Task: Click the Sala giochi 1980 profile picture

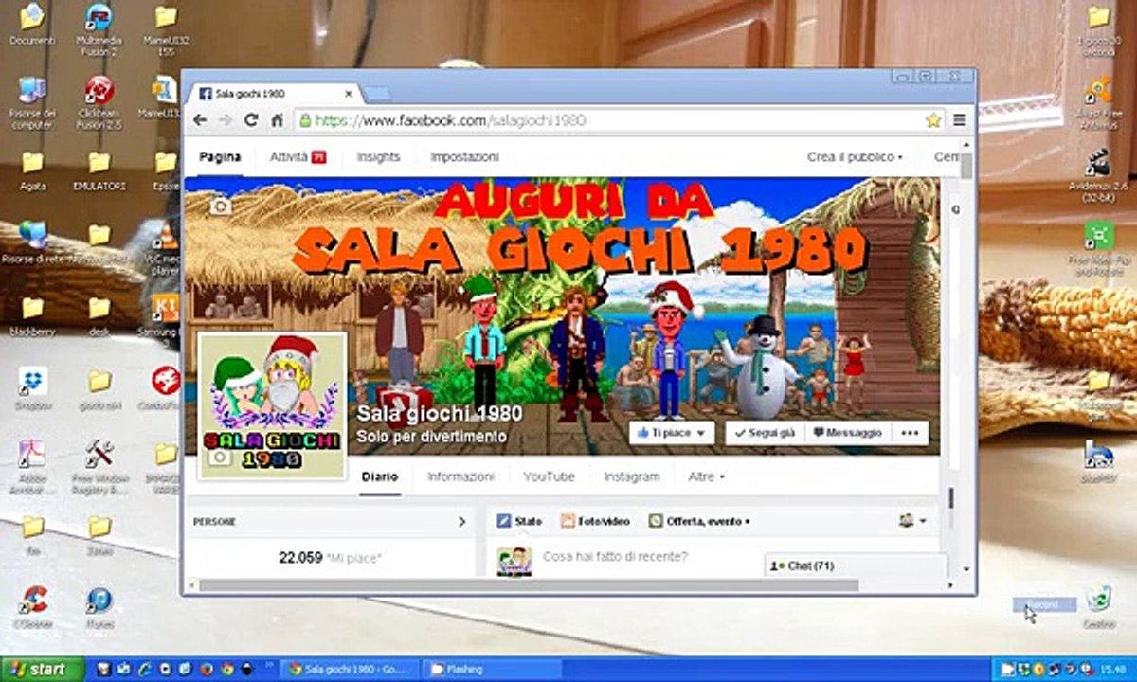Action: pos(272,404)
